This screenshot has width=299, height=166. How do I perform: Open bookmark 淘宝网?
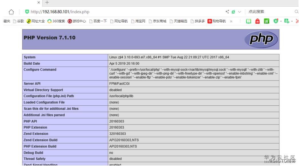point(138,21)
